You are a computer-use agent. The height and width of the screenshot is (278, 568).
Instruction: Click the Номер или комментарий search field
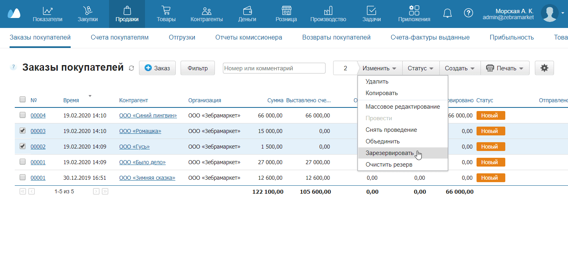point(274,68)
